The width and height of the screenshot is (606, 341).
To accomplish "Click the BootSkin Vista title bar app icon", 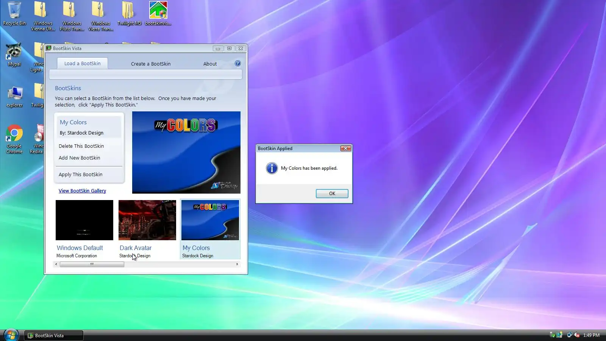I will pyautogui.click(x=48, y=48).
